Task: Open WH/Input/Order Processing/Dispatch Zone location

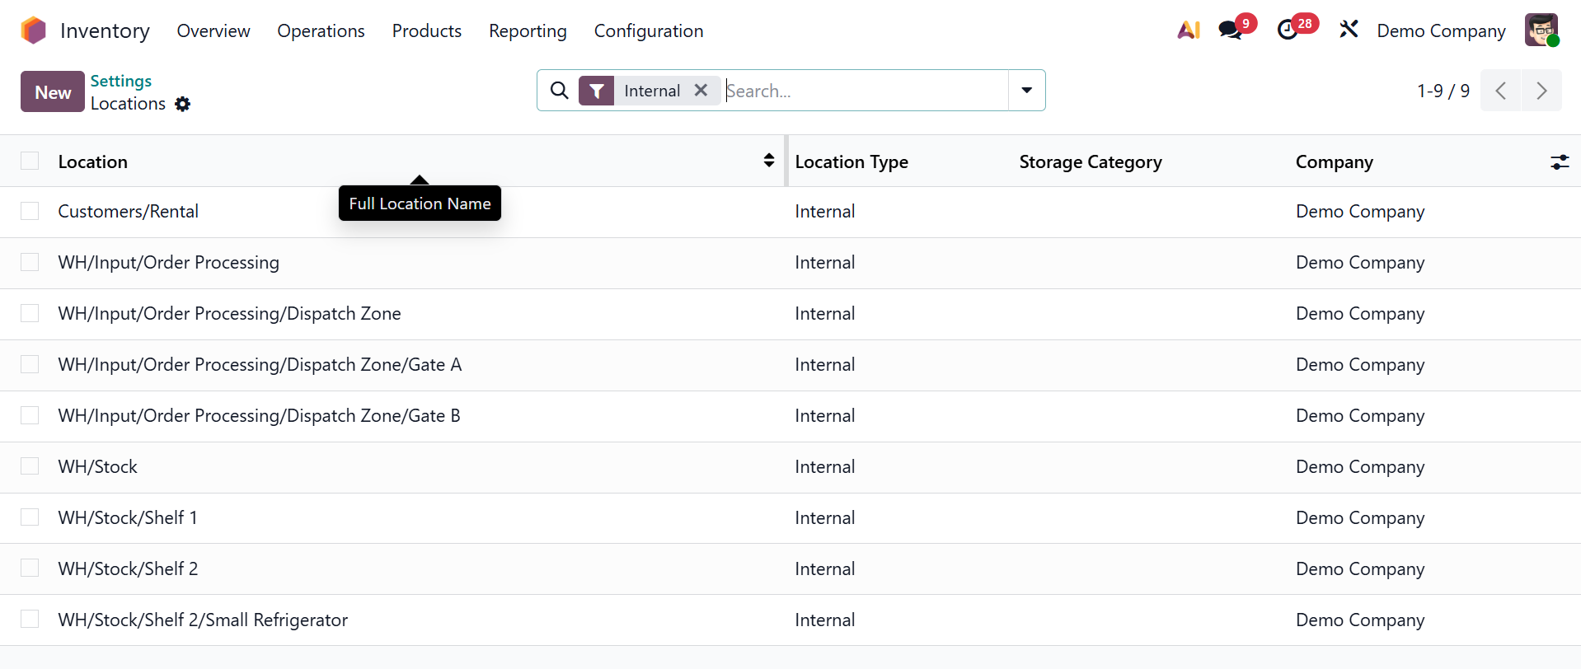Action: (x=229, y=313)
